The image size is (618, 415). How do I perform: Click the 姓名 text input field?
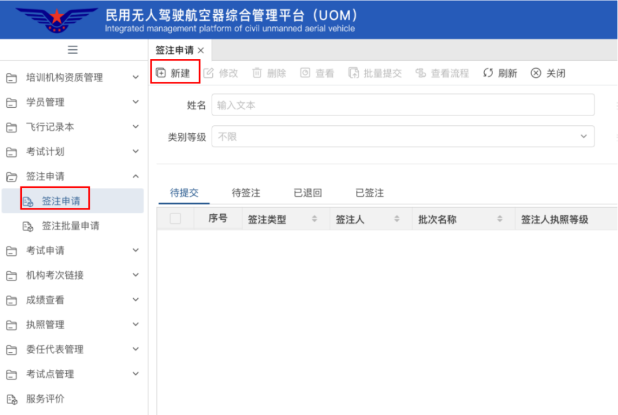pyautogui.click(x=403, y=105)
